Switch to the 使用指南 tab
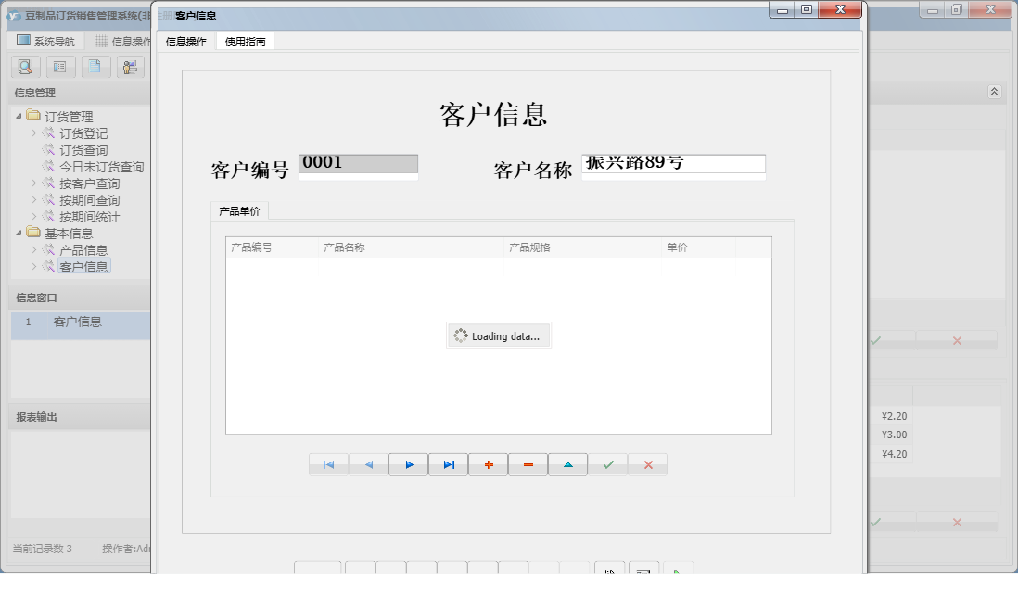This screenshot has height=607, width=1018. click(247, 41)
